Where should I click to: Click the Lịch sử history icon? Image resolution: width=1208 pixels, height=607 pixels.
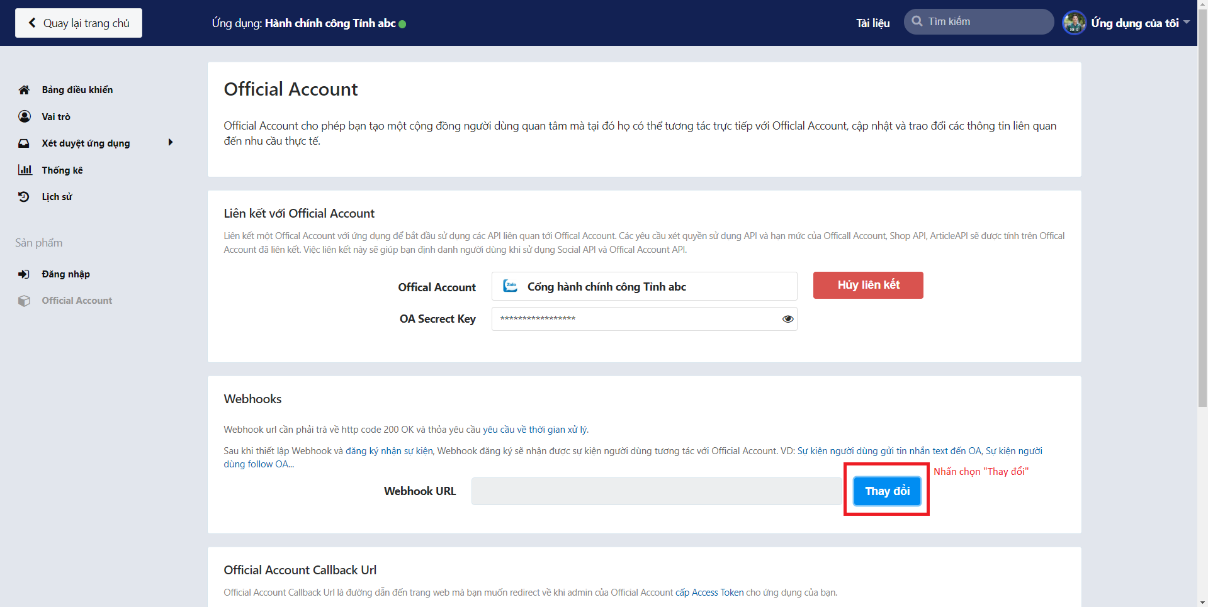coord(24,197)
